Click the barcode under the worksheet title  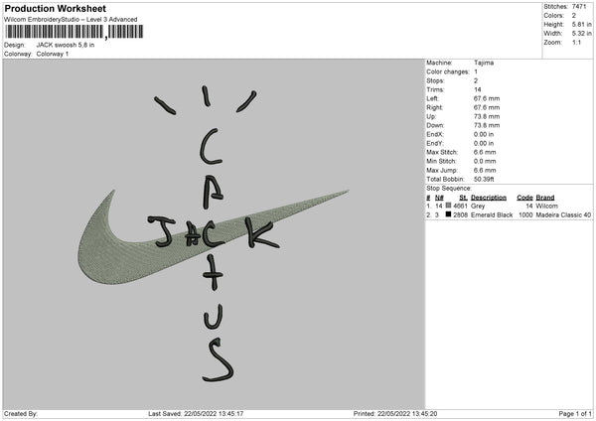click(x=74, y=32)
